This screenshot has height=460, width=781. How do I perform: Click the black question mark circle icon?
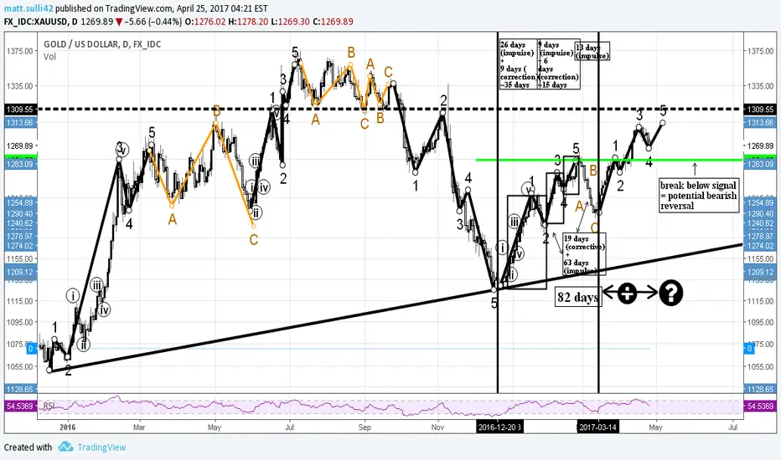(x=671, y=293)
